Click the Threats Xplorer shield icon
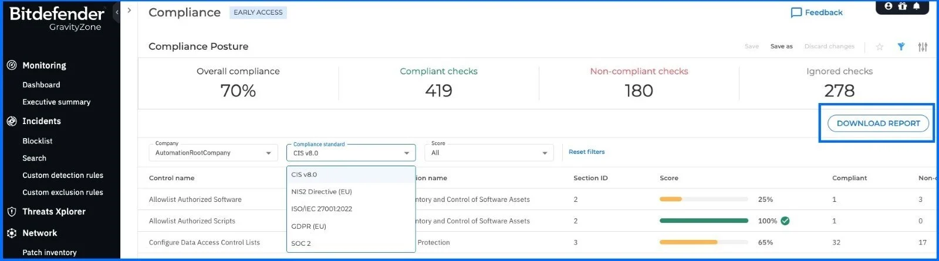This screenshot has height=261, width=939. tap(11, 212)
